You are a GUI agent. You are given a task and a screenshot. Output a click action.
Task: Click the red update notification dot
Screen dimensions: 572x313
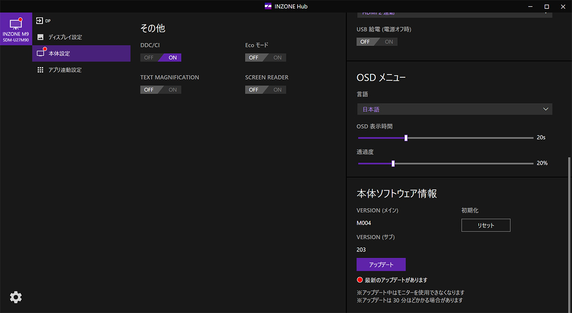coord(359,280)
